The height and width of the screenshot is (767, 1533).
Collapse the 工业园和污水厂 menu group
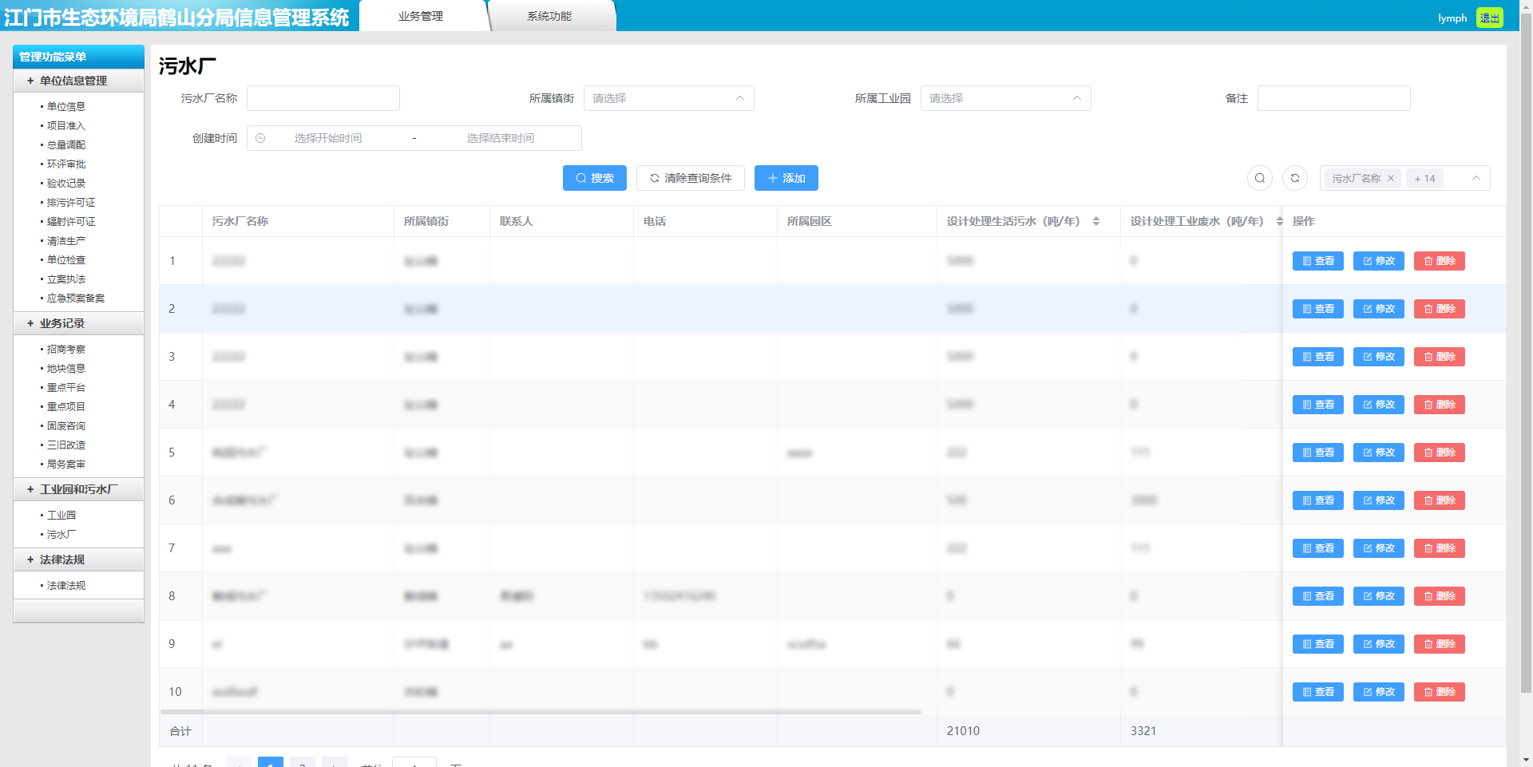(78, 489)
